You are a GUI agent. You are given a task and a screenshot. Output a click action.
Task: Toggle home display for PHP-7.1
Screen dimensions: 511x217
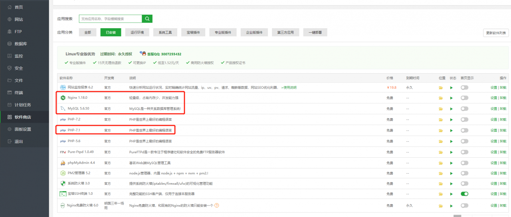coord(464,130)
